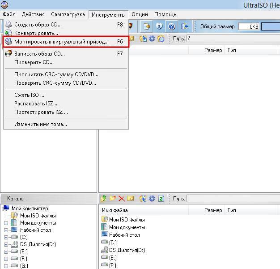Click the blue question mark Help icon

tap(172, 26)
